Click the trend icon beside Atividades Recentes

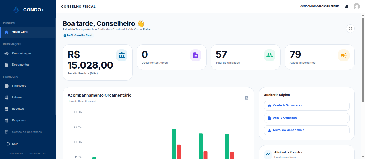pyautogui.click(x=268, y=154)
